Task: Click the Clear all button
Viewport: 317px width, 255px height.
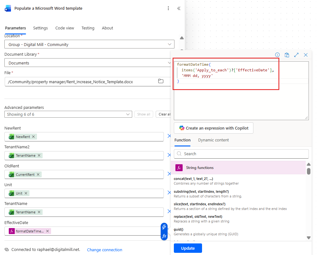Action: coord(164,114)
